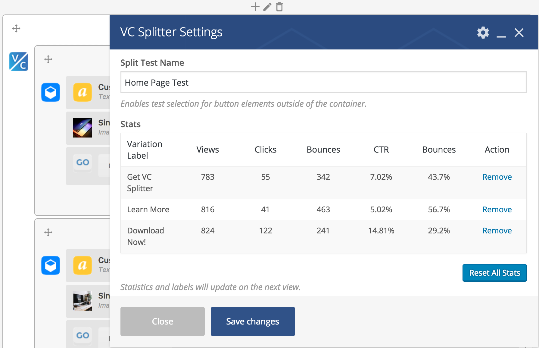Click the 122 clicks value
This screenshot has height=348, width=539.
coord(266,231)
